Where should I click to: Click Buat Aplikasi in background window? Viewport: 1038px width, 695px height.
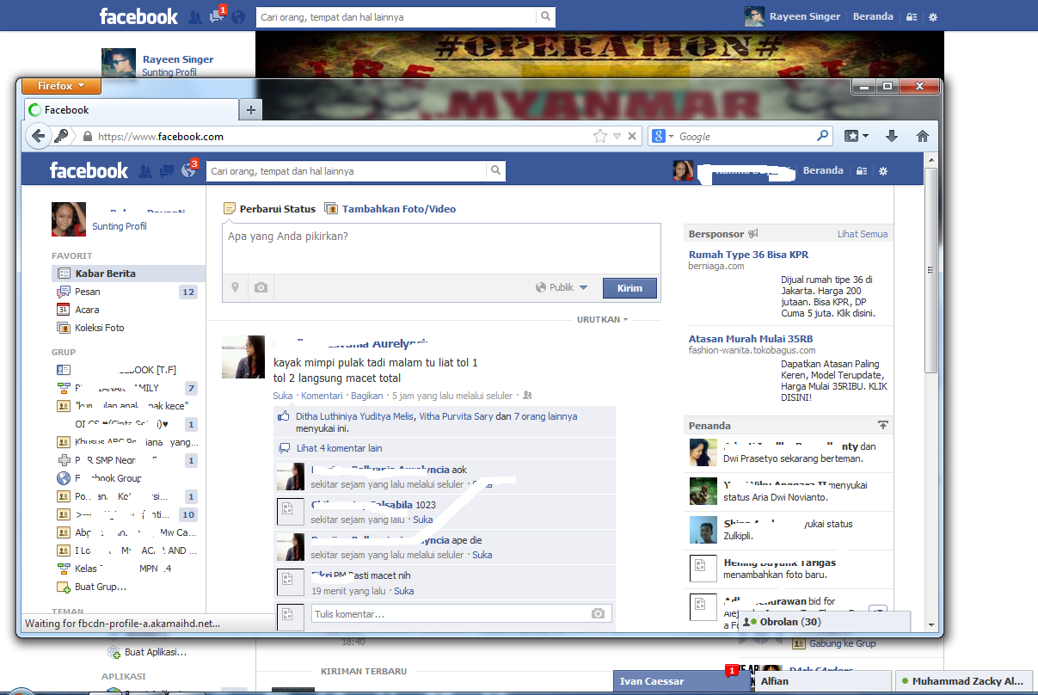coord(156,651)
